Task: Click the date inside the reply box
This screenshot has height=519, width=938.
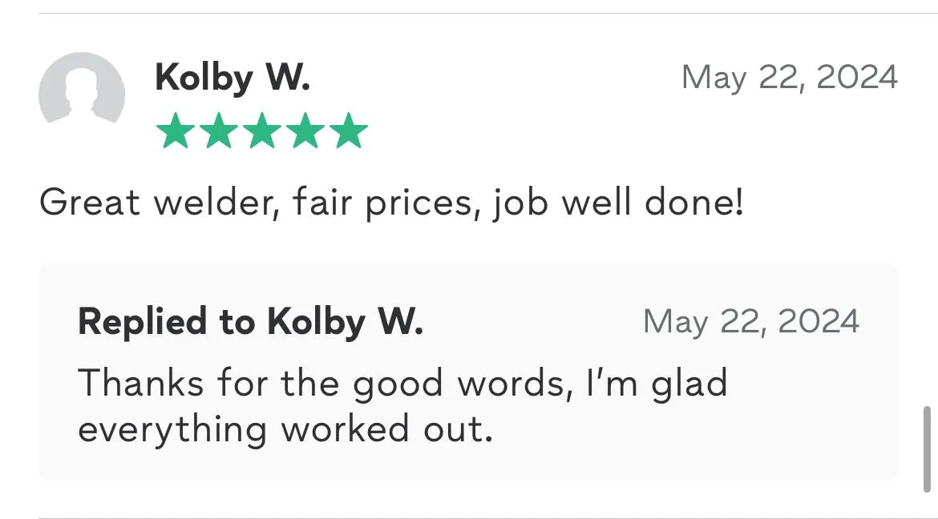Action: click(750, 322)
